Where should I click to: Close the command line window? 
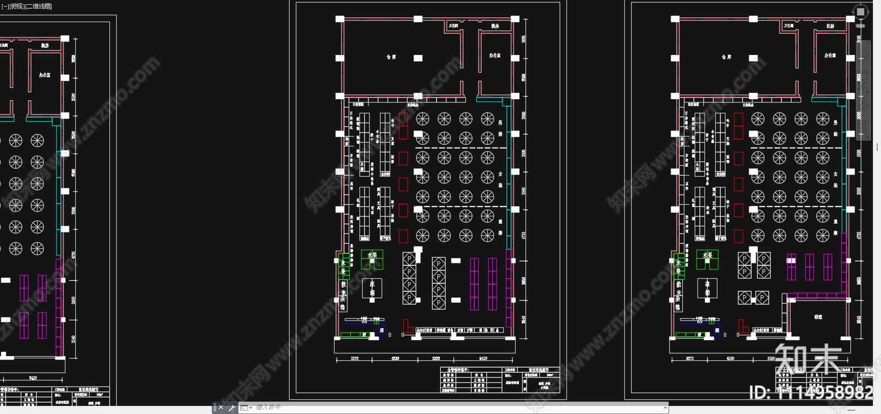tap(221, 407)
